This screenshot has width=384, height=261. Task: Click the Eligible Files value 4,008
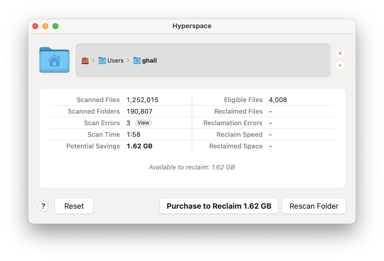tap(278, 100)
